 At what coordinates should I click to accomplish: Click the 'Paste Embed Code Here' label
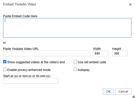click(20, 16)
